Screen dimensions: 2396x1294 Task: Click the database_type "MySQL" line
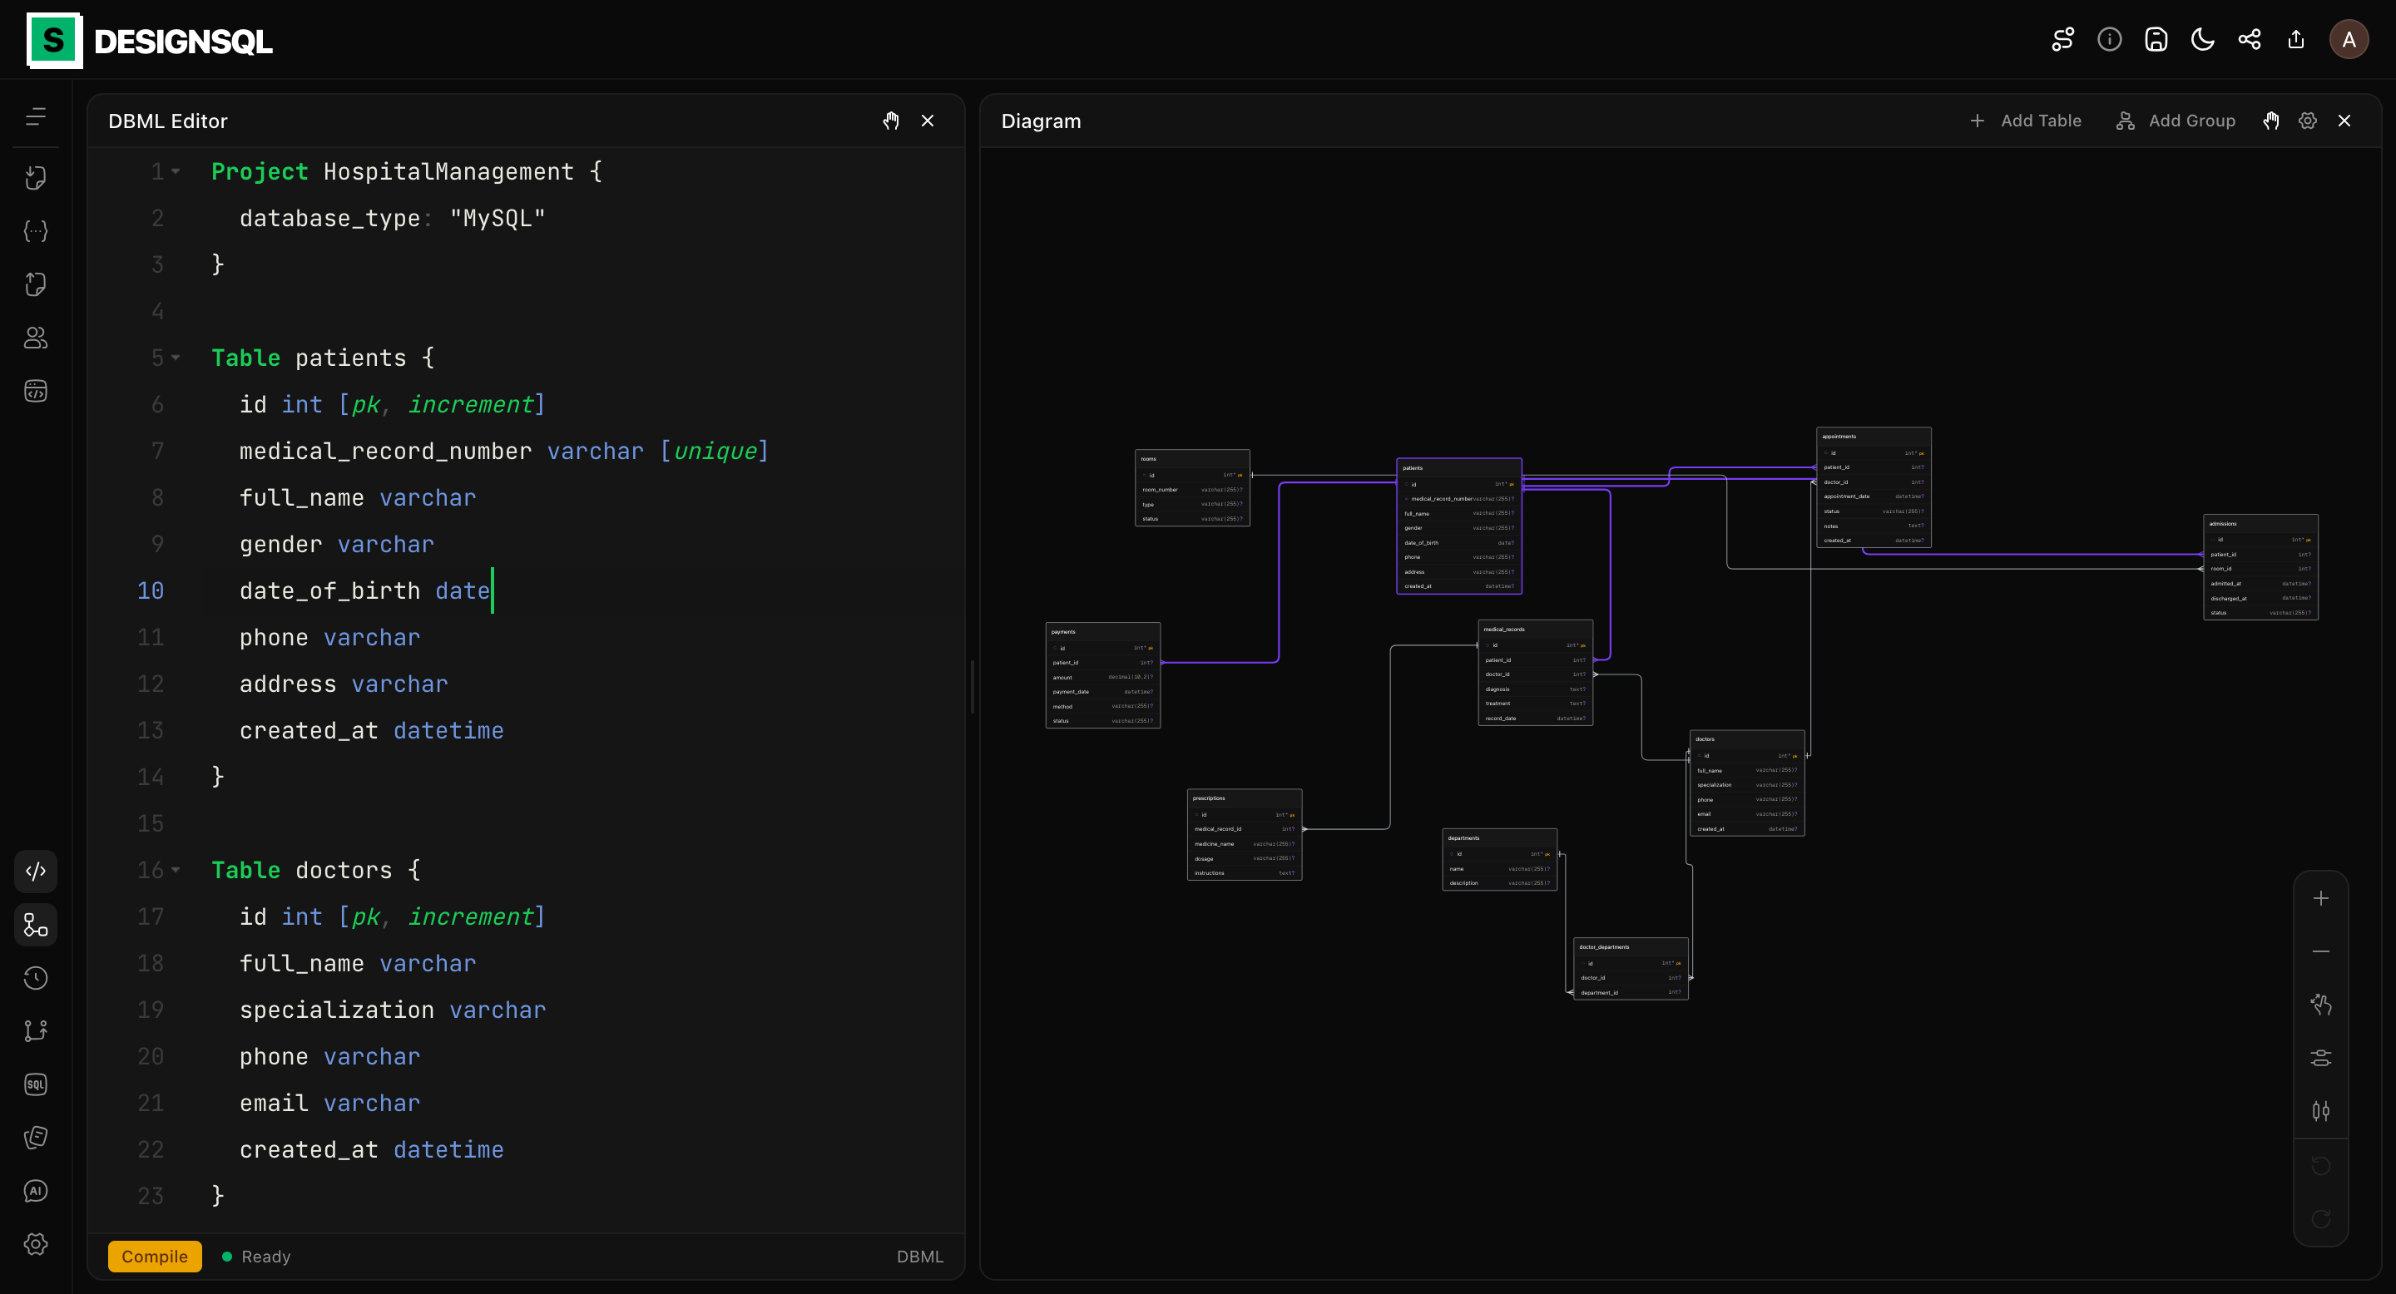pos(392,218)
